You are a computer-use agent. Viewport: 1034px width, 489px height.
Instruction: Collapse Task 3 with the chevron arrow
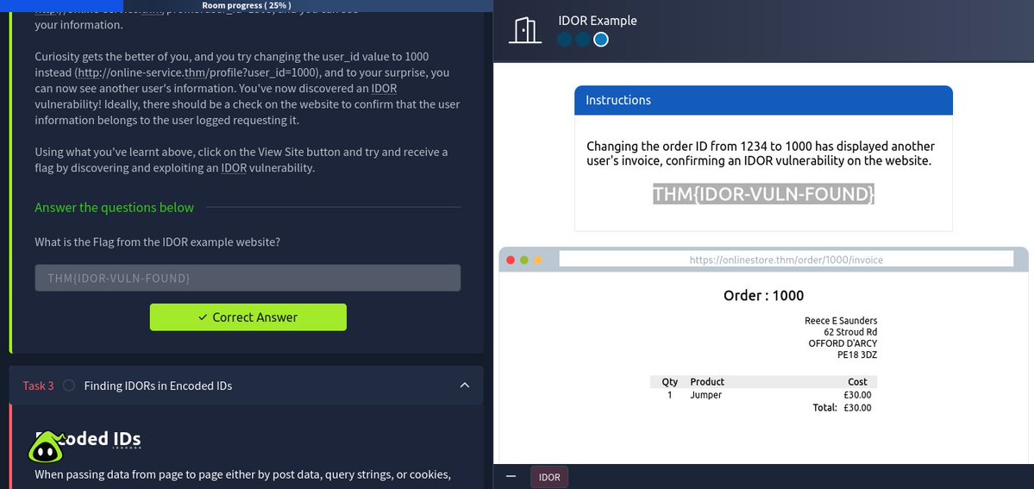click(464, 386)
